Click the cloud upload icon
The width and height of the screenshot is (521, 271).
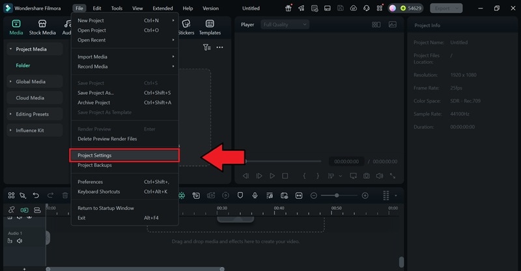coord(354,8)
